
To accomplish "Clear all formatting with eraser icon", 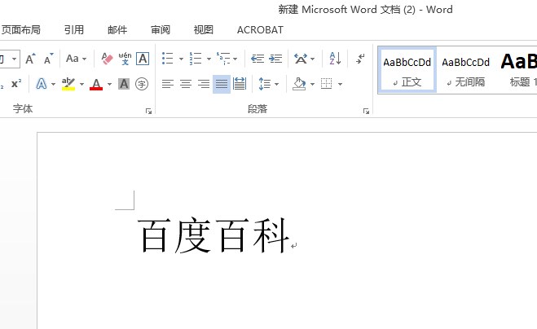I will tap(107, 59).
